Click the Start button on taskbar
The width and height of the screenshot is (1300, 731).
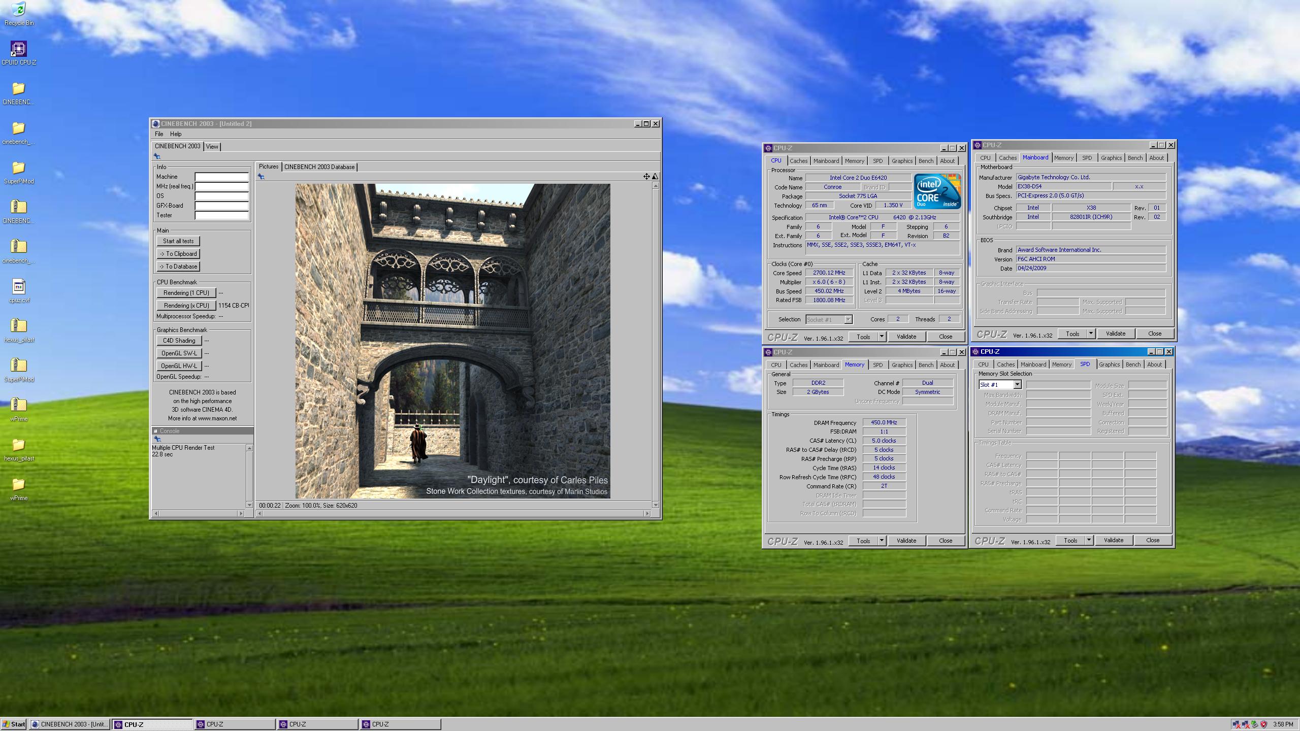click(14, 724)
